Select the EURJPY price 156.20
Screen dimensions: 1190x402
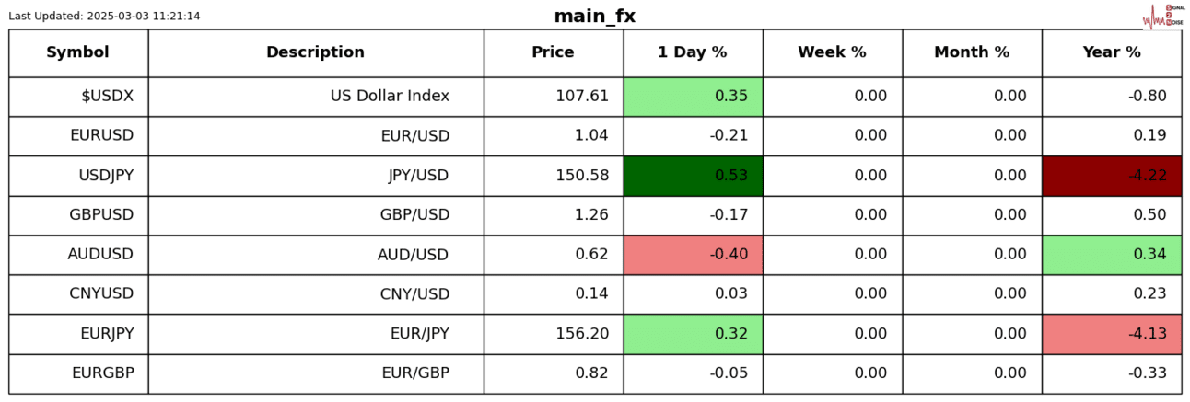(x=581, y=334)
